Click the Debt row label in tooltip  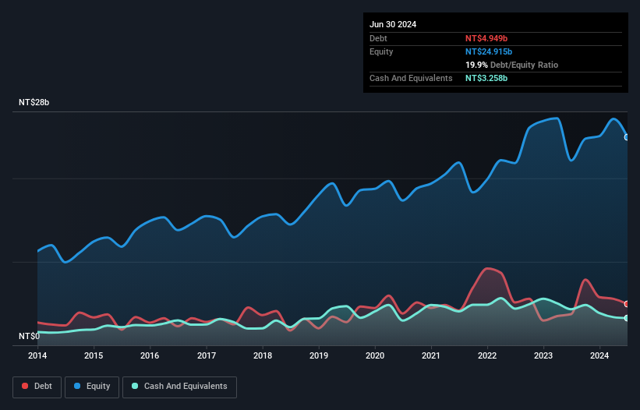[x=378, y=38]
